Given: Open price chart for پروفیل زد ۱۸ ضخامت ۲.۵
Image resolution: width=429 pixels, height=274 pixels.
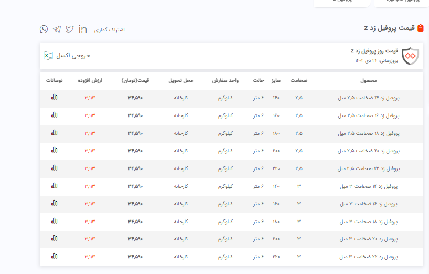Looking at the screenshot, I should pyautogui.click(x=54, y=133).
